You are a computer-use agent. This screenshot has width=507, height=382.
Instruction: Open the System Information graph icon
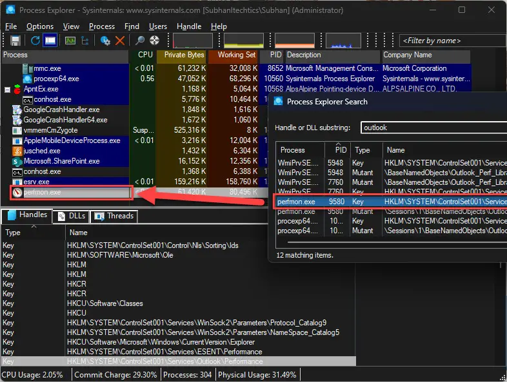pos(70,41)
